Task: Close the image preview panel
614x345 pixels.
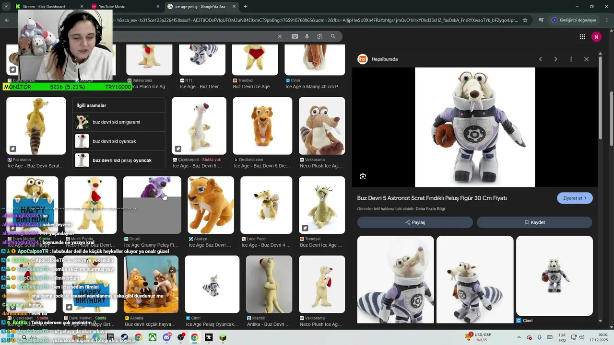Action: (x=586, y=59)
